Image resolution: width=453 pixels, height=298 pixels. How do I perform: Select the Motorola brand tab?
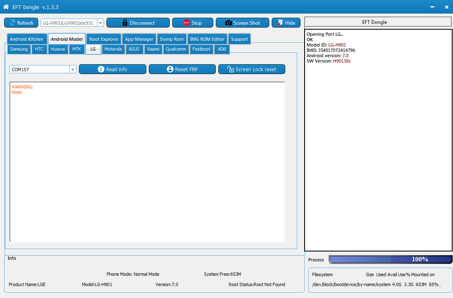(x=113, y=49)
